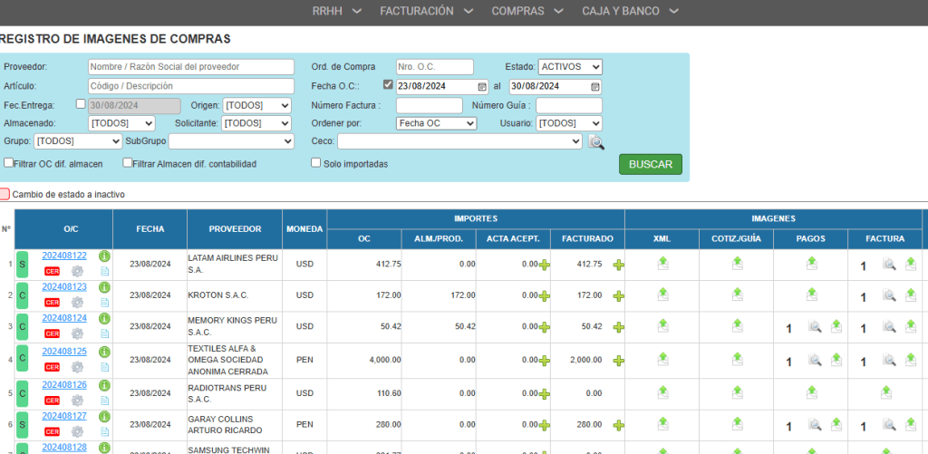928x454 pixels.
Task: Uncheck the Fecha O.C. date filter checkbox
Action: pyautogui.click(x=388, y=85)
